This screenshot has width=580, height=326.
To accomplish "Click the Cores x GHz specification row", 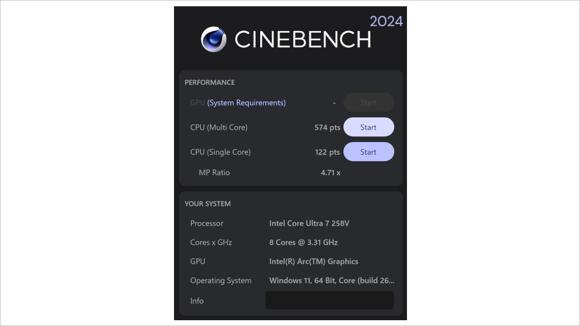I will [211, 242].
